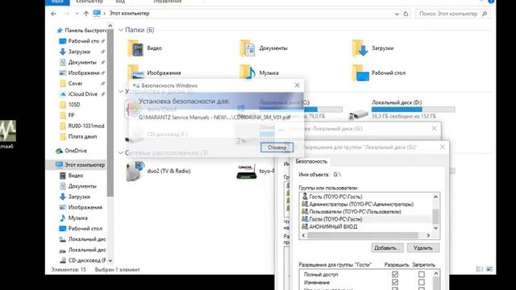
Task: Select Музыка under Этот компьютер in the sidebar
Action: 77,218
